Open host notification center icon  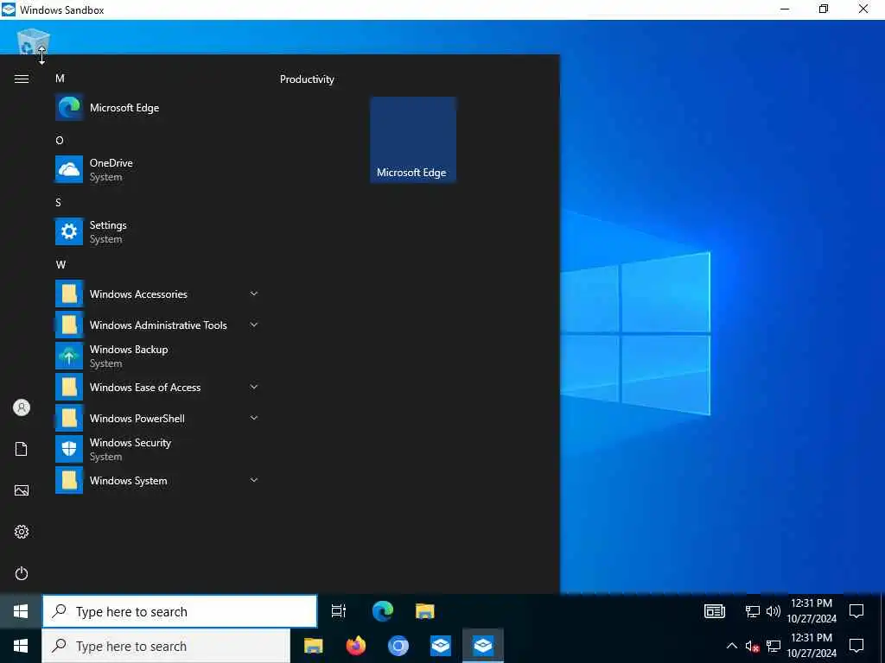click(856, 646)
